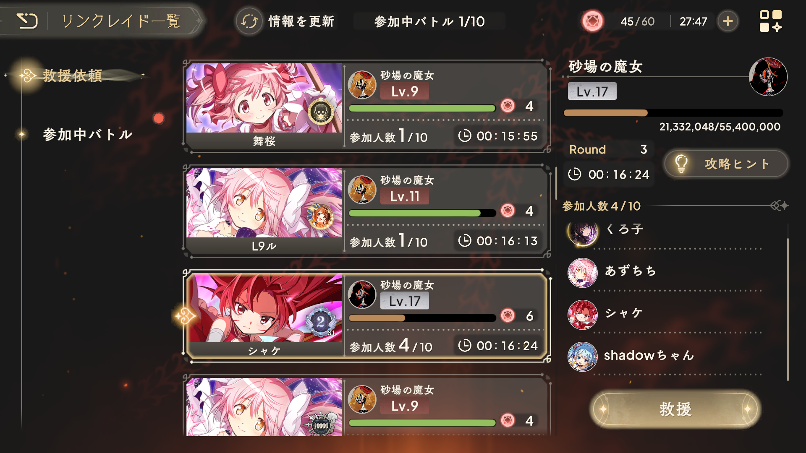Click the 砂場の魔女 boss portrait icon
806x453 pixels.
[768, 77]
